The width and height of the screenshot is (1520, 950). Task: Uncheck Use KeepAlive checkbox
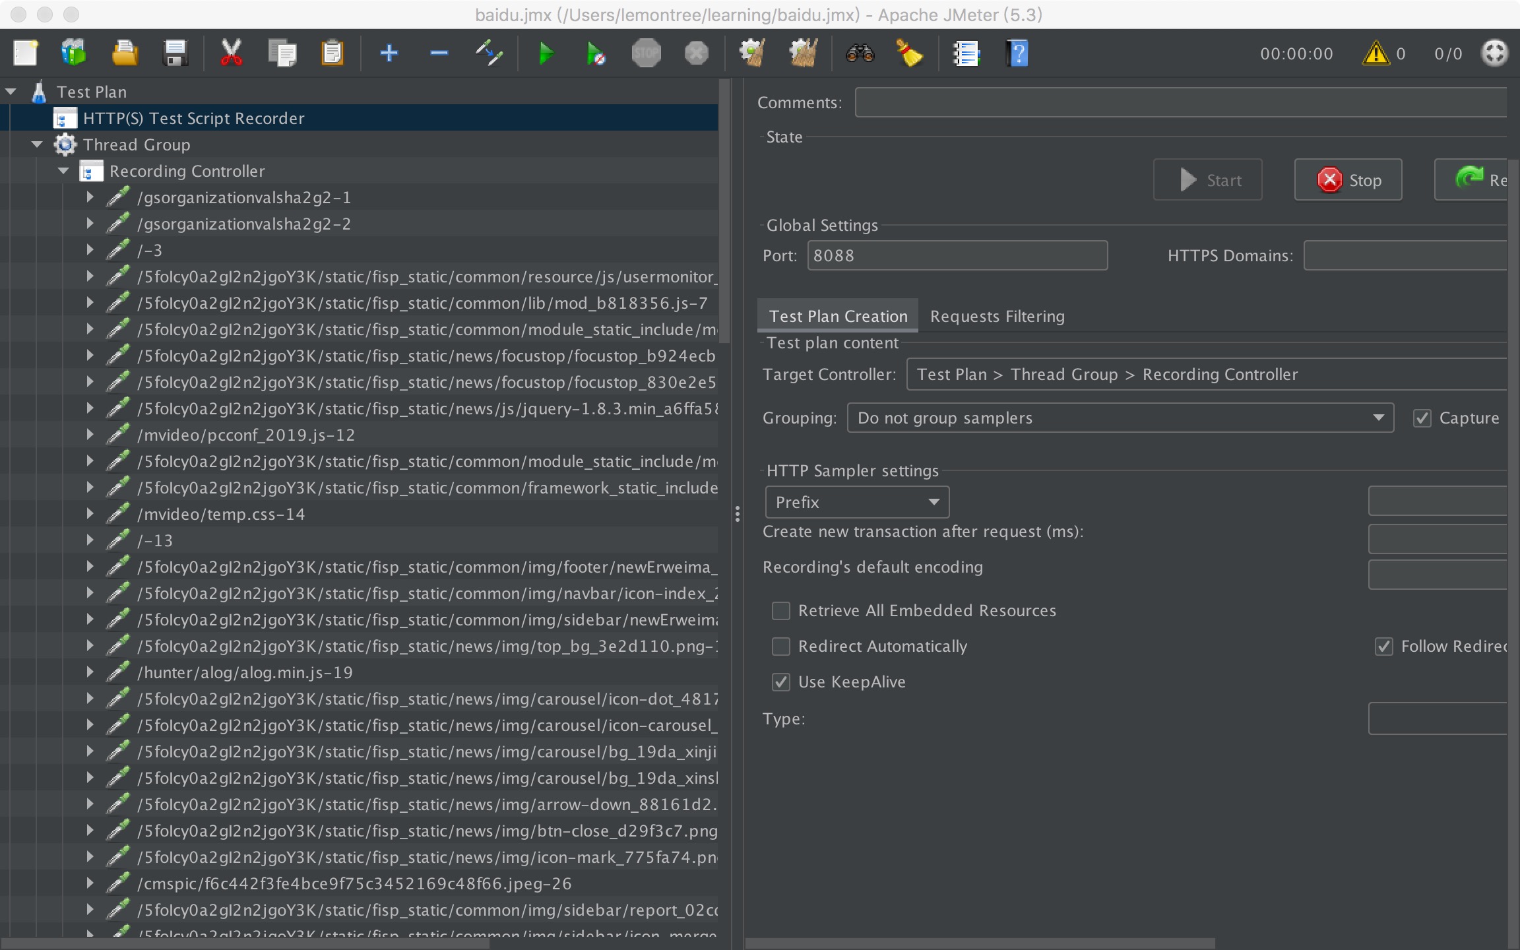coord(781,682)
